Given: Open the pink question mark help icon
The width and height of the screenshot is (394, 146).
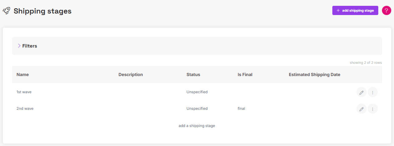Looking at the screenshot, I should coord(386,10).
